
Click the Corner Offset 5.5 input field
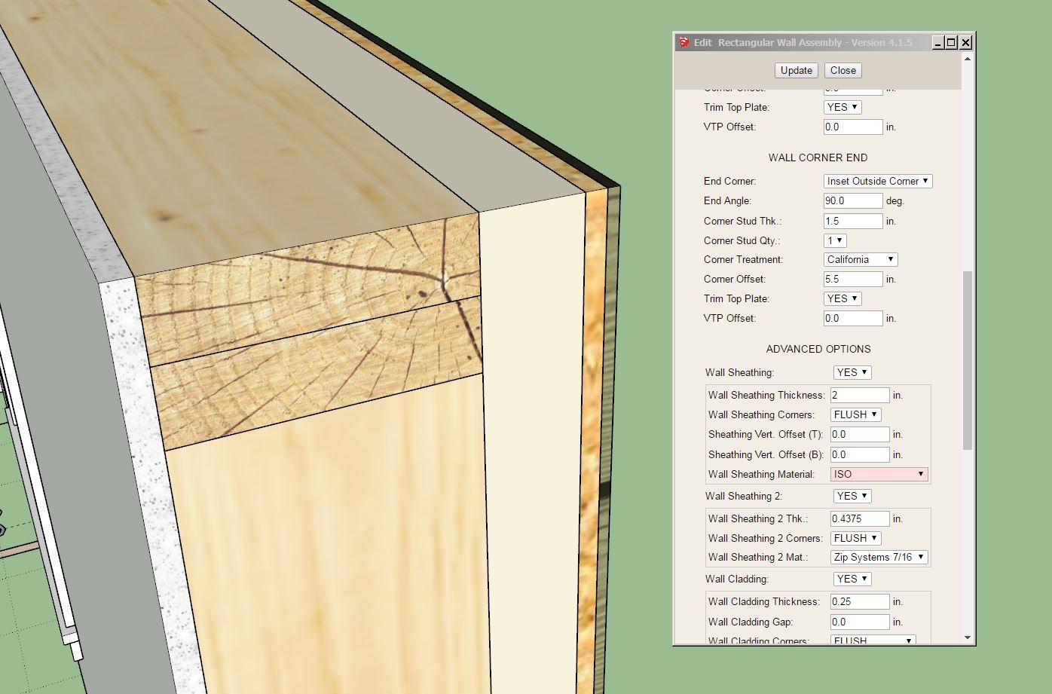tap(853, 279)
